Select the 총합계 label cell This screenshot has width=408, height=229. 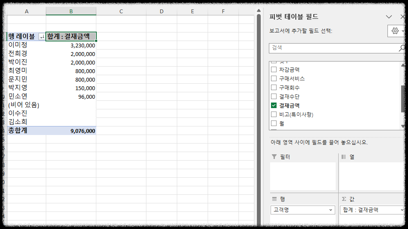(27, 131)
